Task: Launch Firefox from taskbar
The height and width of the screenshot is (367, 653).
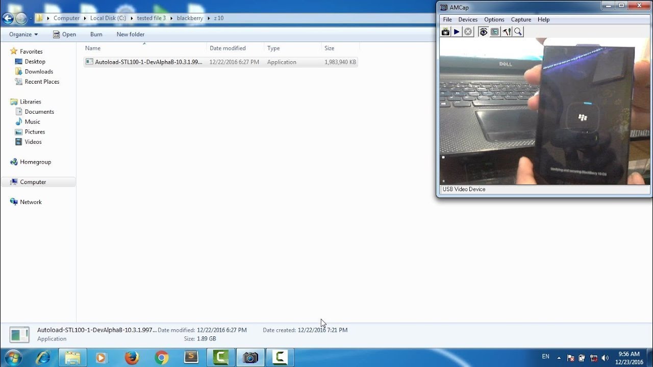Action: [132, 358]
